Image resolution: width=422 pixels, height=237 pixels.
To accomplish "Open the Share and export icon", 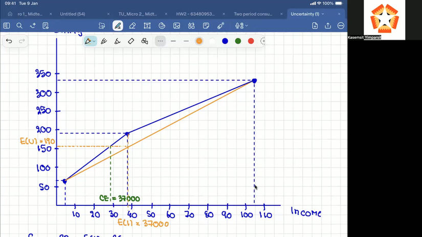I will coord(328,26).
